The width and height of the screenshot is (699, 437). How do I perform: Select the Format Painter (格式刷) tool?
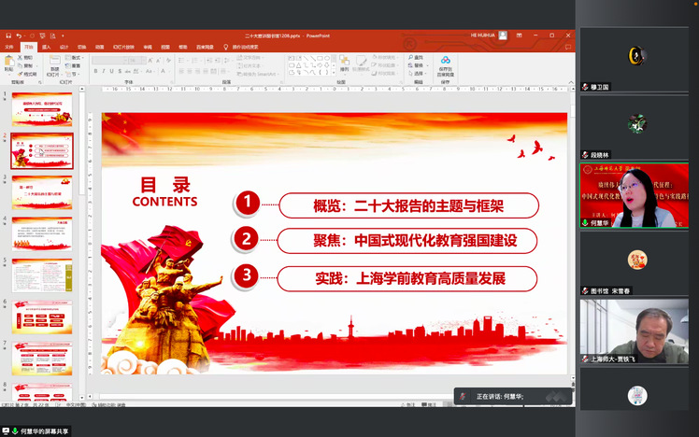click(29, 73)
